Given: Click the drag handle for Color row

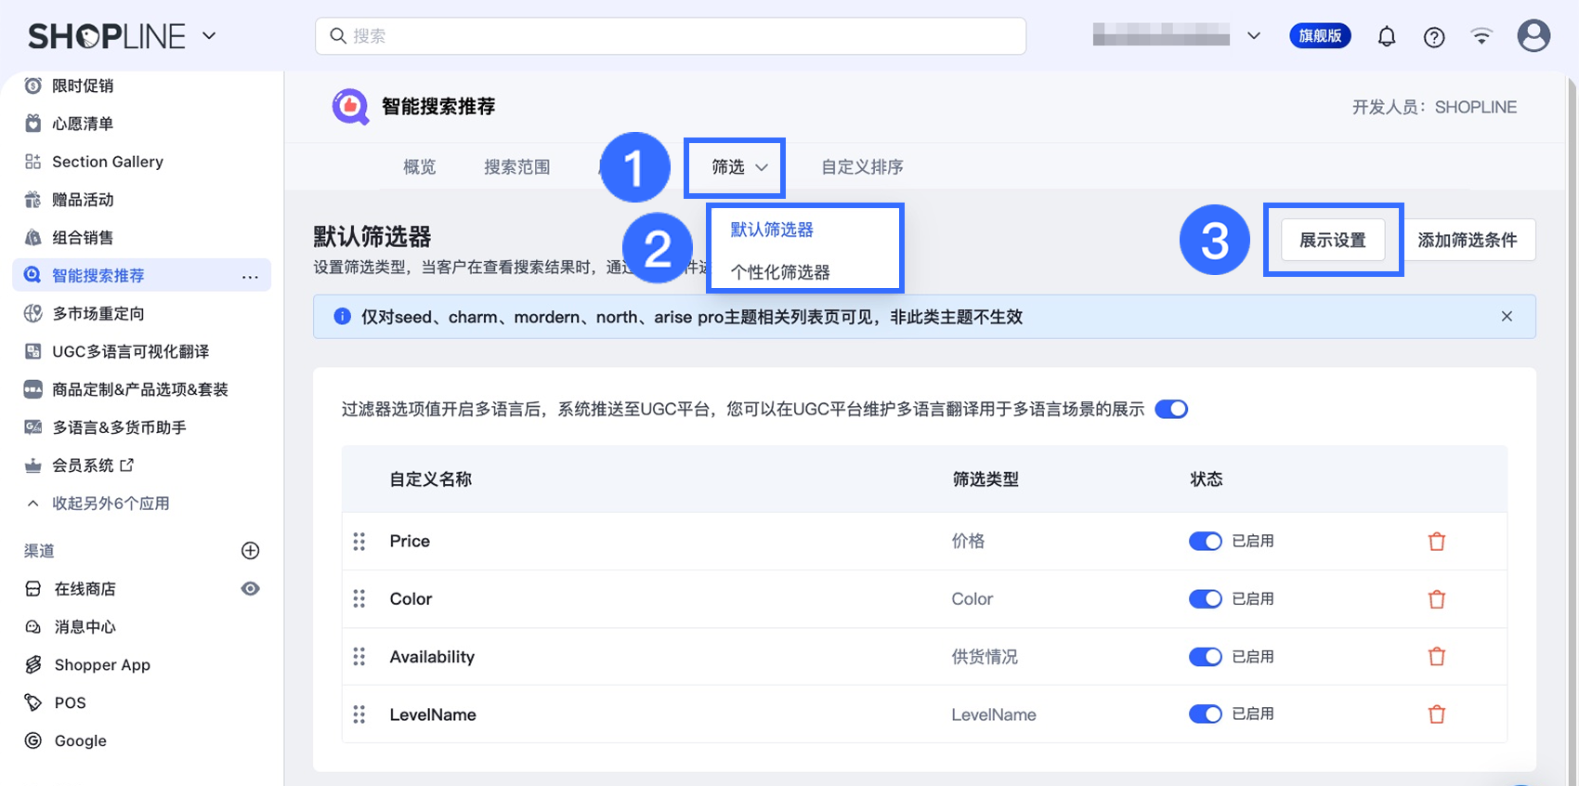Looking at the screenshot, I should (x=359, y=599).
